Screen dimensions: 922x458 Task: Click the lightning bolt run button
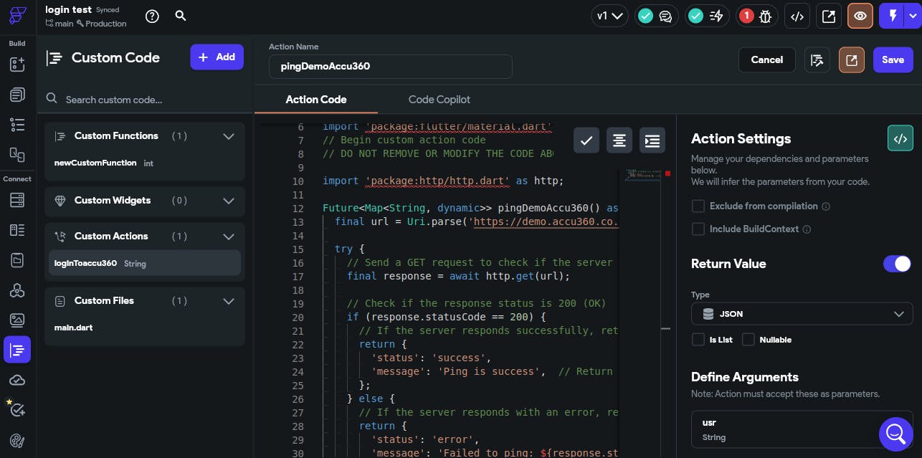[x=893, y=16]
